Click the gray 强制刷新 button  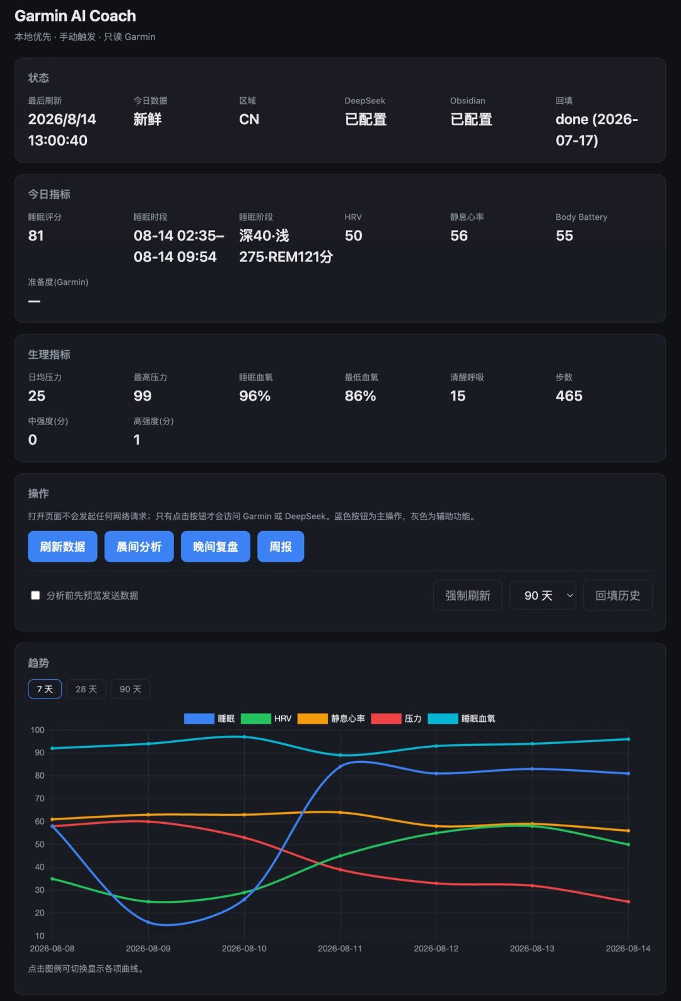[x=468, y=595]
